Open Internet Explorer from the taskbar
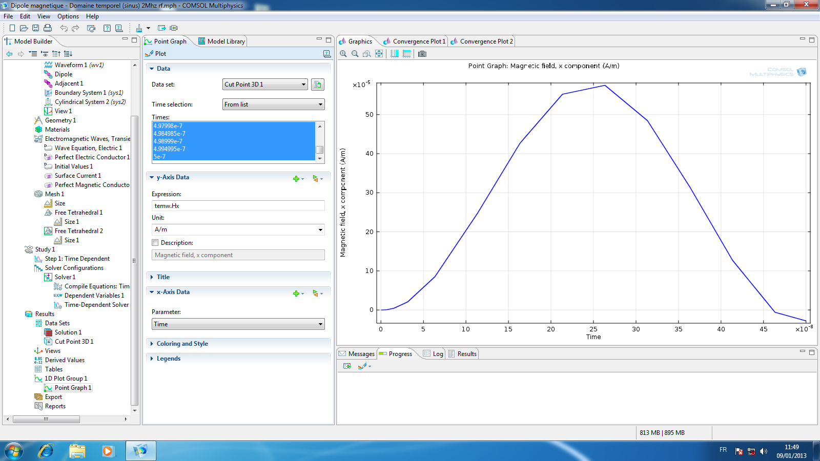The width and height of the screenshot is (820, 461). (46, 451)
